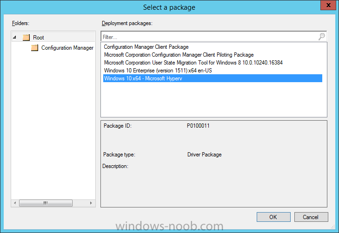
Task: Close the Select a package dialog
Action: point(328,5)
